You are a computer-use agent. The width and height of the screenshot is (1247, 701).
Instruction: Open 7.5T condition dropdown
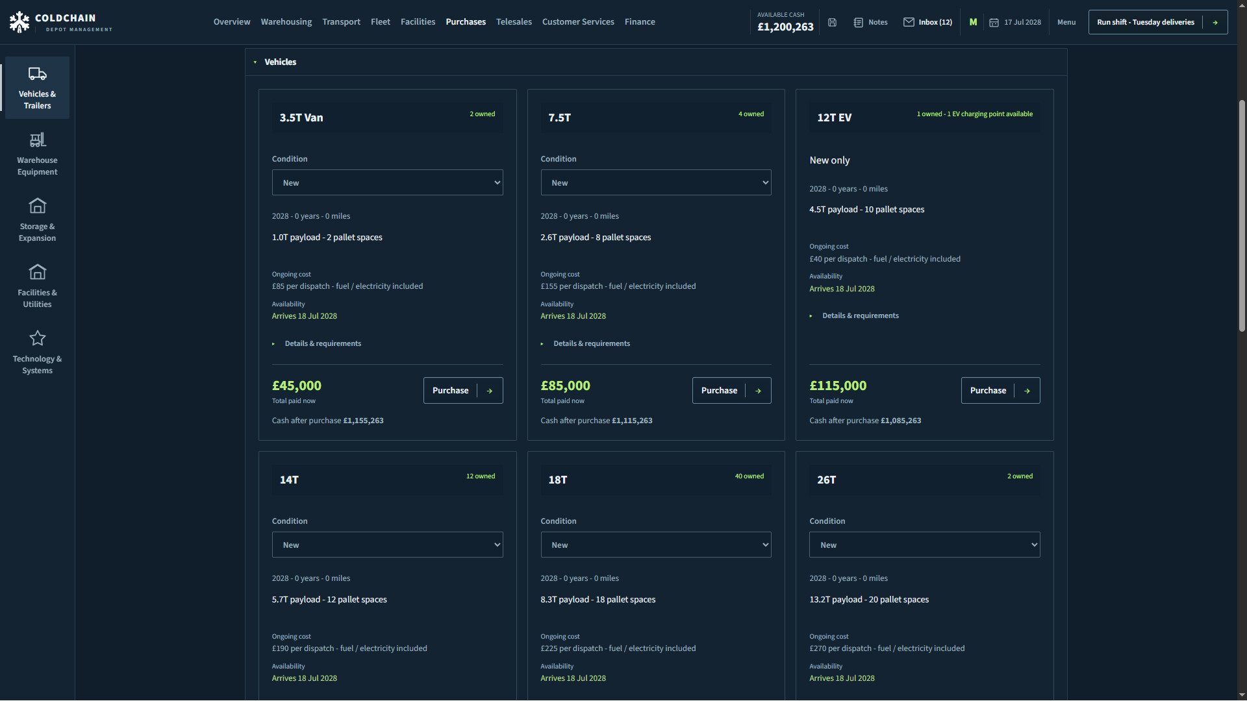(x=656, y=182)
